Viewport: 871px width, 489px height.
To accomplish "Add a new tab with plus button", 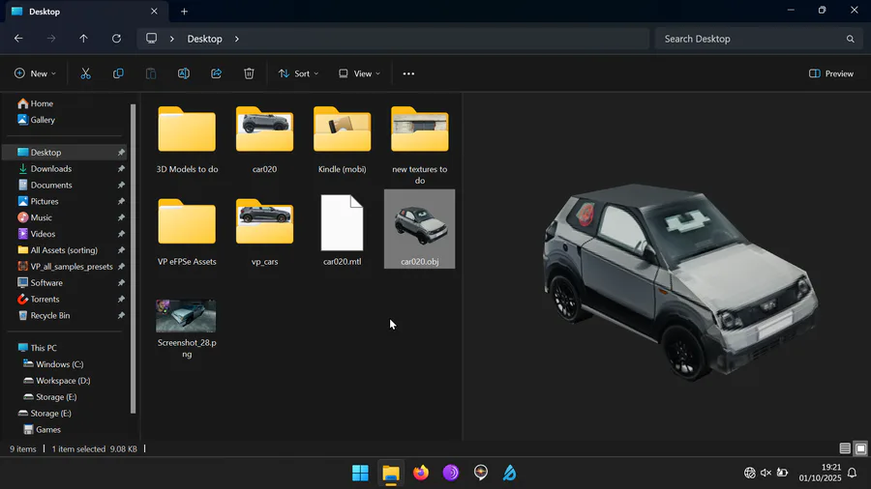I will (184, 12).
